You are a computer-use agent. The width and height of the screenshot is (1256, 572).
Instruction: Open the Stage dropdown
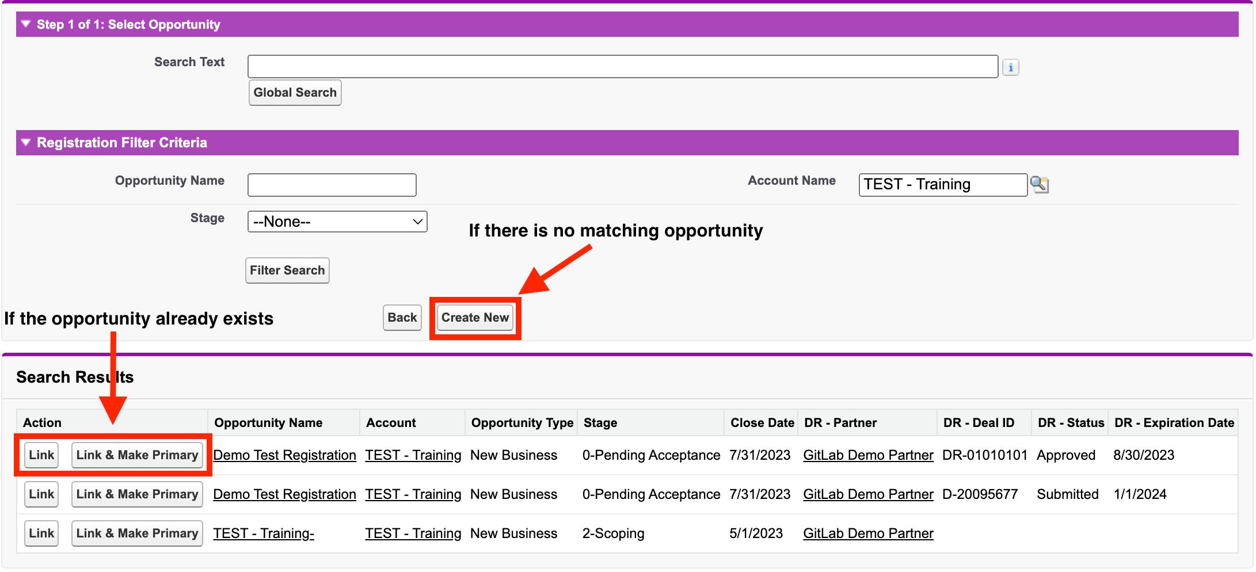pos(337,222)
